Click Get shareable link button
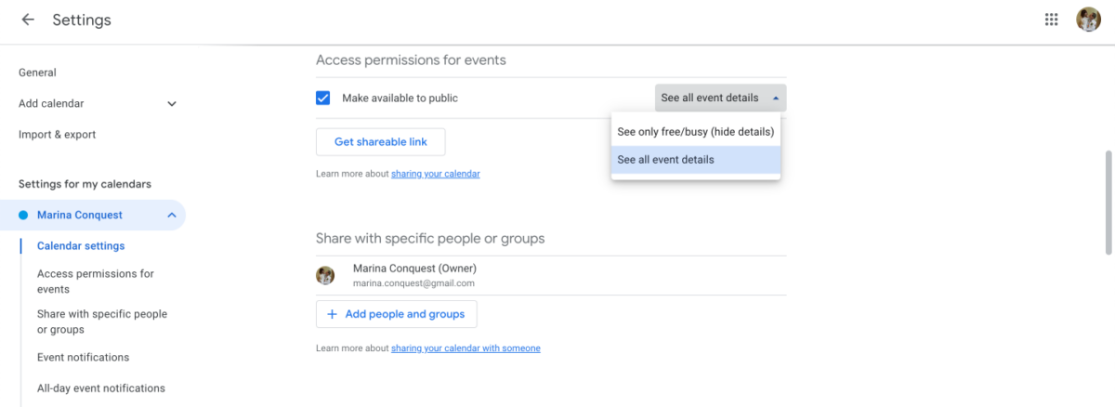Screen dimensions: 1115x407 click(x=380, y=141)
